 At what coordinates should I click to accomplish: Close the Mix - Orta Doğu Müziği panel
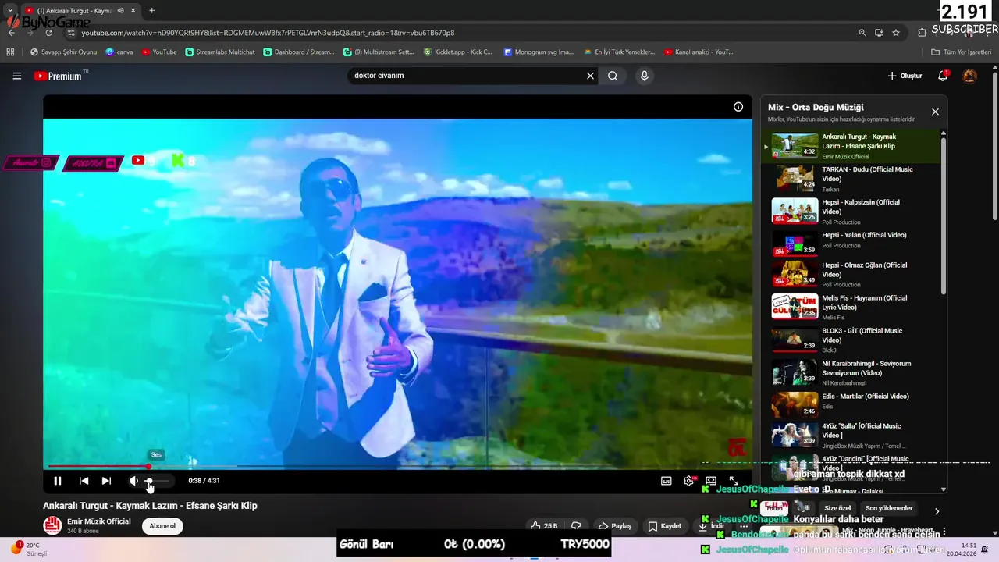pos(935,112)
